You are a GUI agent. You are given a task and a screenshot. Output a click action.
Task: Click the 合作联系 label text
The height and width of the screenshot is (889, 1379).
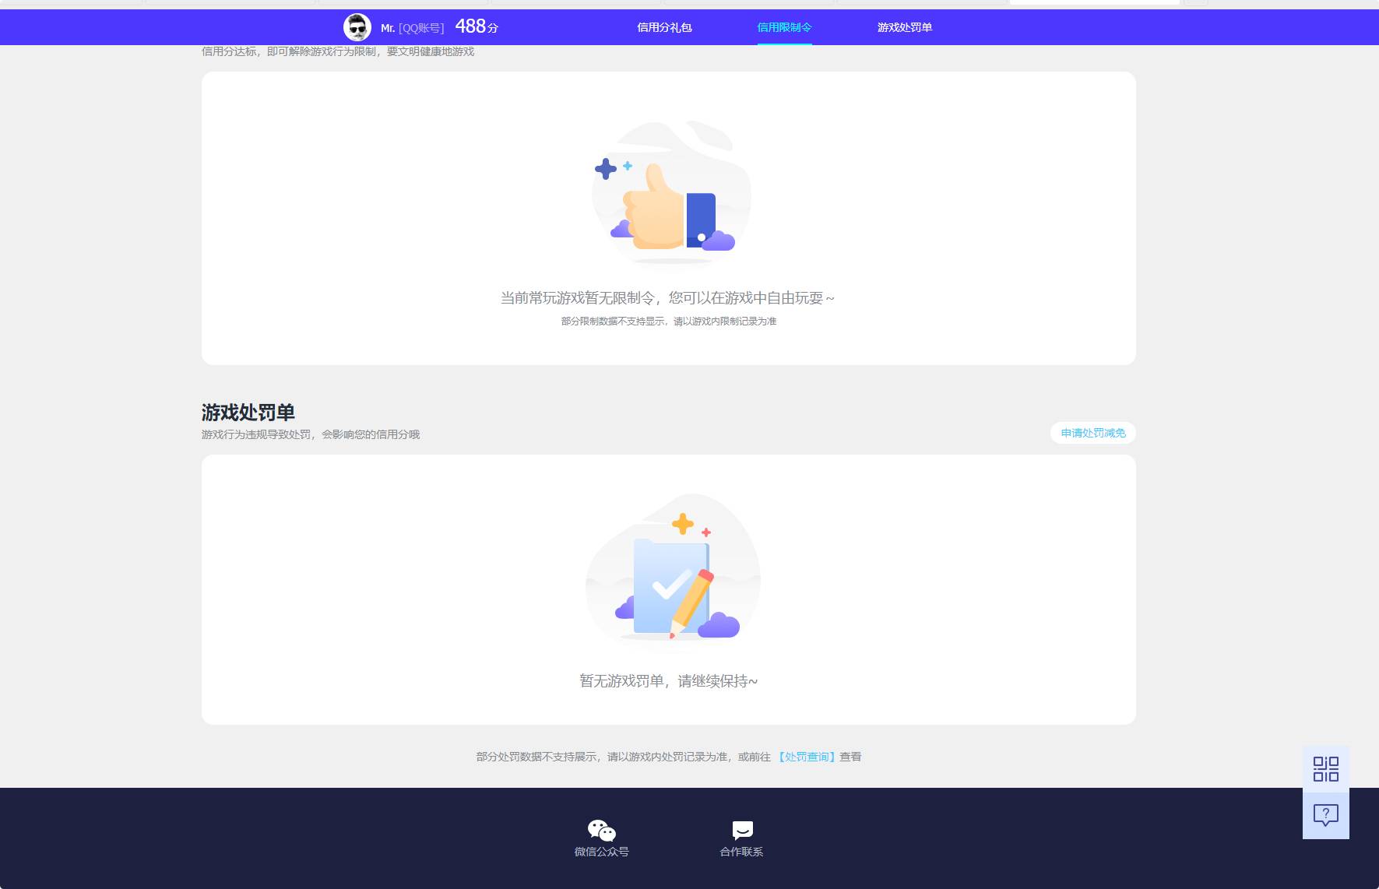[741, 851]
